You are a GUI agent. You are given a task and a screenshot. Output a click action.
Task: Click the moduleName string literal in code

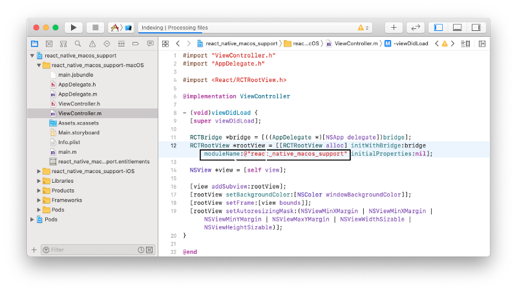click(x=295, y=154)
